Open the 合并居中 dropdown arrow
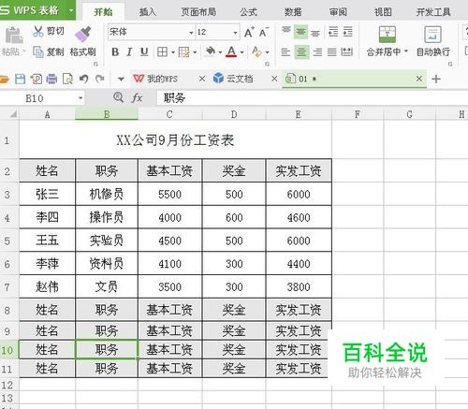 (x=406, y=51)
